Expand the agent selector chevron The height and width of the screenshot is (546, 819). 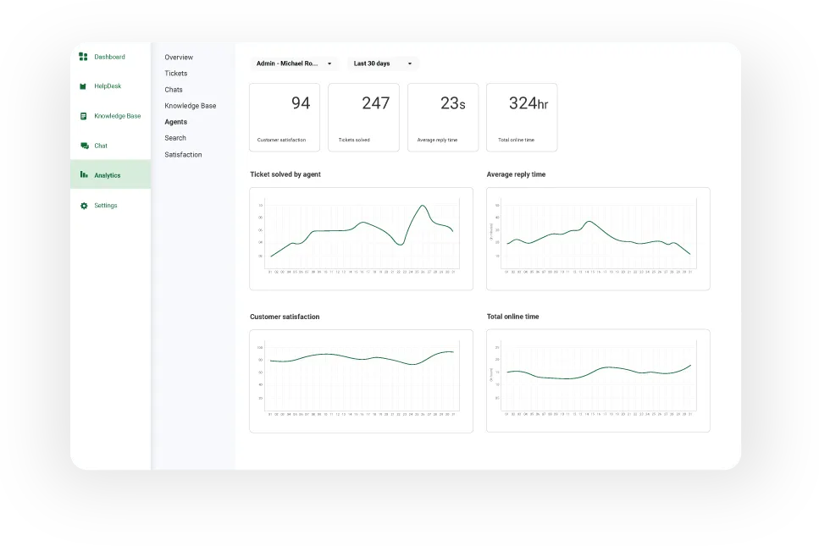coord(330,63)
